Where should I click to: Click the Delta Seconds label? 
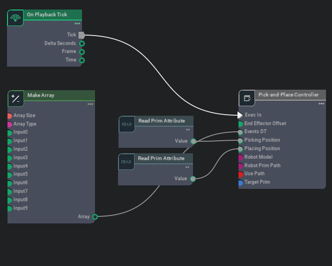[x=60, y=43]
